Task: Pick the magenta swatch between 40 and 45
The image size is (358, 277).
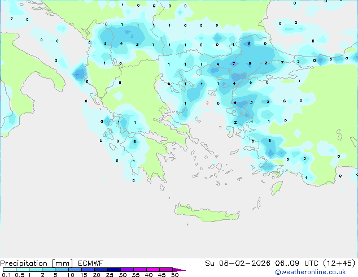Action: pos(153,270)
